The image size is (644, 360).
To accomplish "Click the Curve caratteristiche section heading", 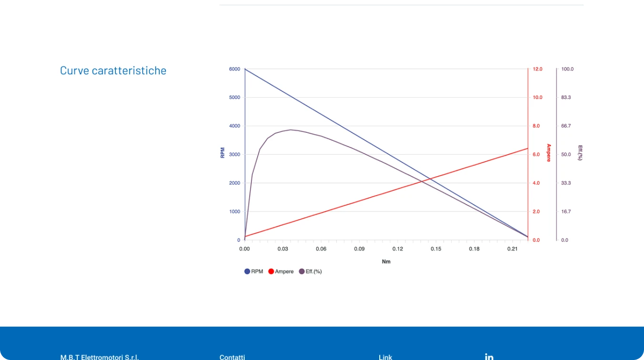I will coord(113,70).
